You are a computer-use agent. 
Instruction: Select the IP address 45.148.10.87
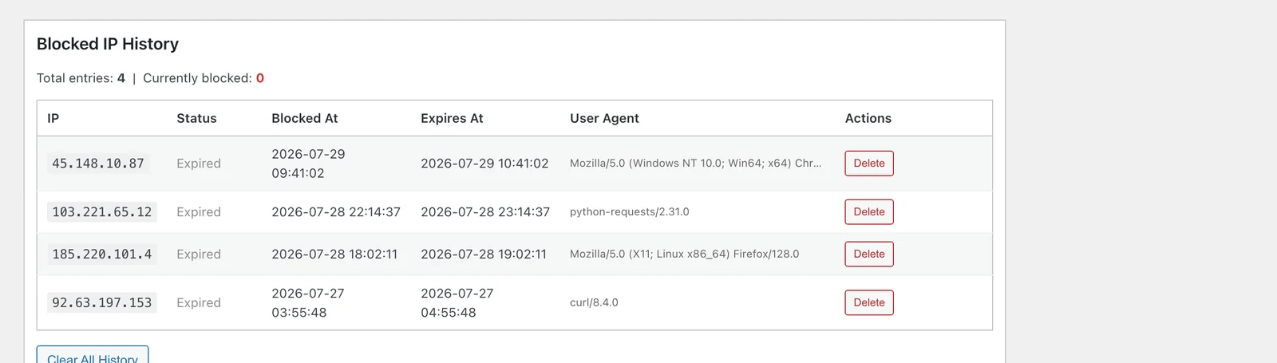(98, 164)
